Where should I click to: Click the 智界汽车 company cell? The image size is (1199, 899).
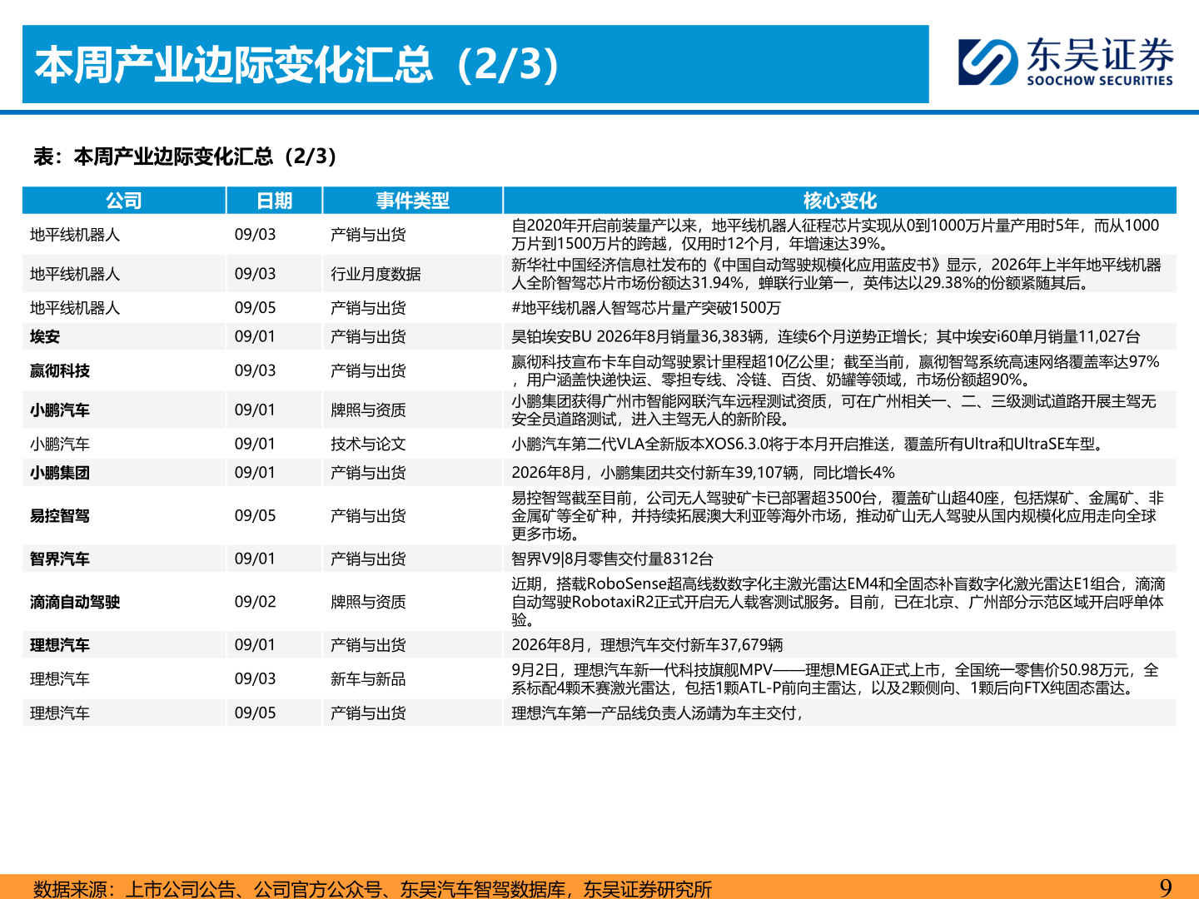(60, 559)
